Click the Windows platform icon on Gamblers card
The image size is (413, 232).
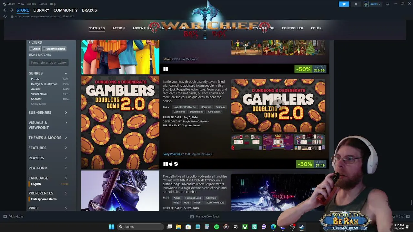[166, 164]
